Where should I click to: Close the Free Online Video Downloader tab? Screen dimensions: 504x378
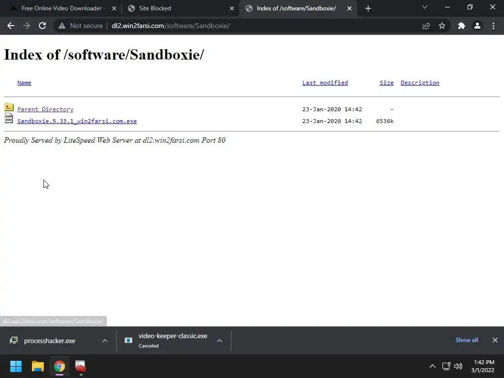tap(114, 8)
